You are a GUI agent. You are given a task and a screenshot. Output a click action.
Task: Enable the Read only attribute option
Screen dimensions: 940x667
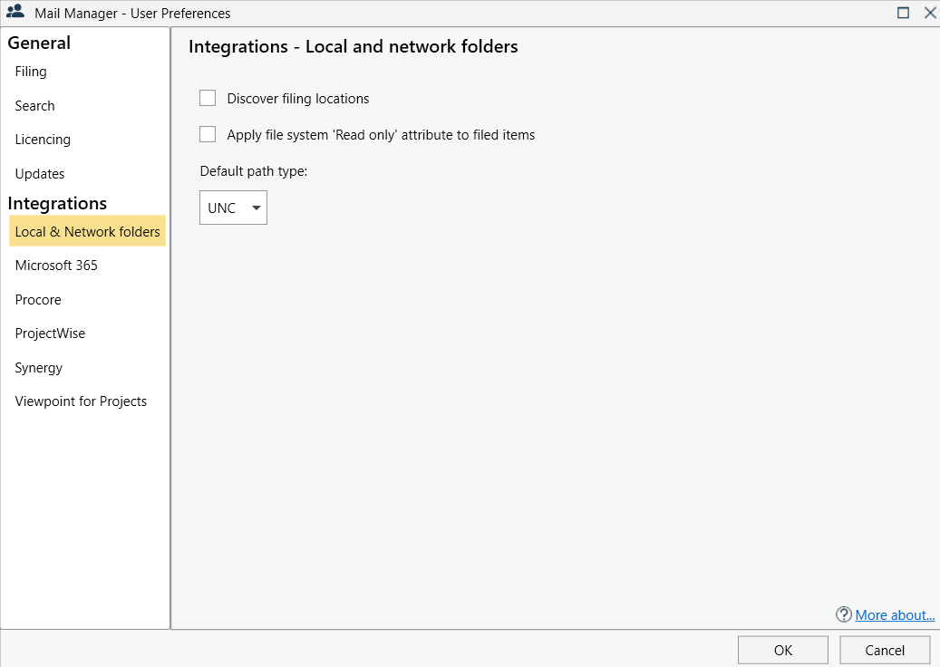coord(207,134)
